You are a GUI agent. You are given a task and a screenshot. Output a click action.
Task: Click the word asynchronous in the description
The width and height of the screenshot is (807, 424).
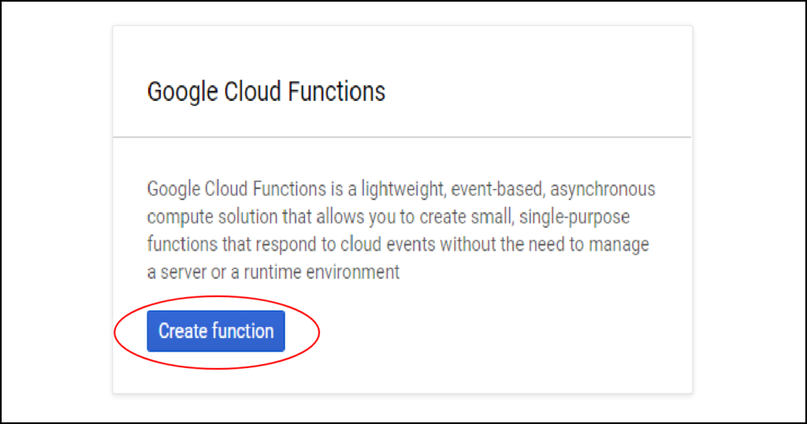[x=601, y=189]
